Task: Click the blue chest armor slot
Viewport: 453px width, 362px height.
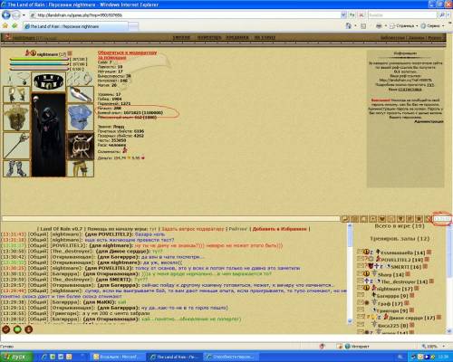Action: pos(80,118)
